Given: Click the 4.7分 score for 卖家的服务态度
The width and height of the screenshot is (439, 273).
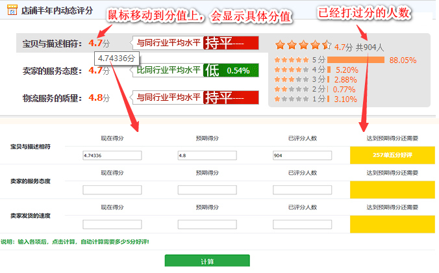Looking at the screenshot, I should [x=99, y=71].
